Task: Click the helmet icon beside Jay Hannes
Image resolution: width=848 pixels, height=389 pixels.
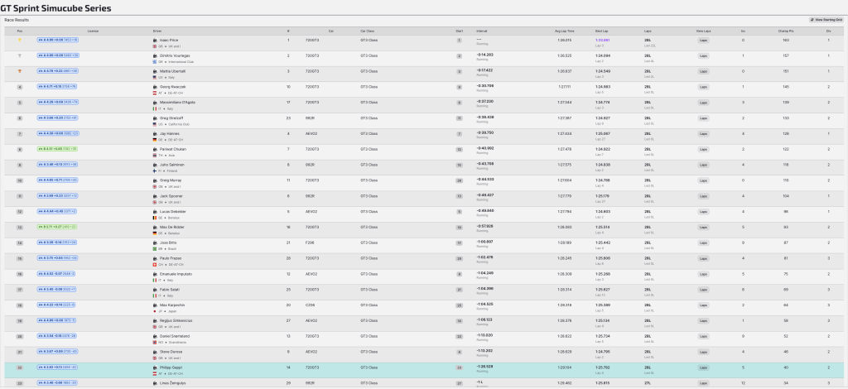Action: tap(155, 134)
